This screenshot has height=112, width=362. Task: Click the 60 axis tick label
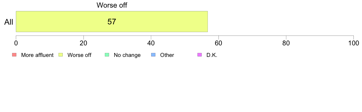(x=218, y=43)
